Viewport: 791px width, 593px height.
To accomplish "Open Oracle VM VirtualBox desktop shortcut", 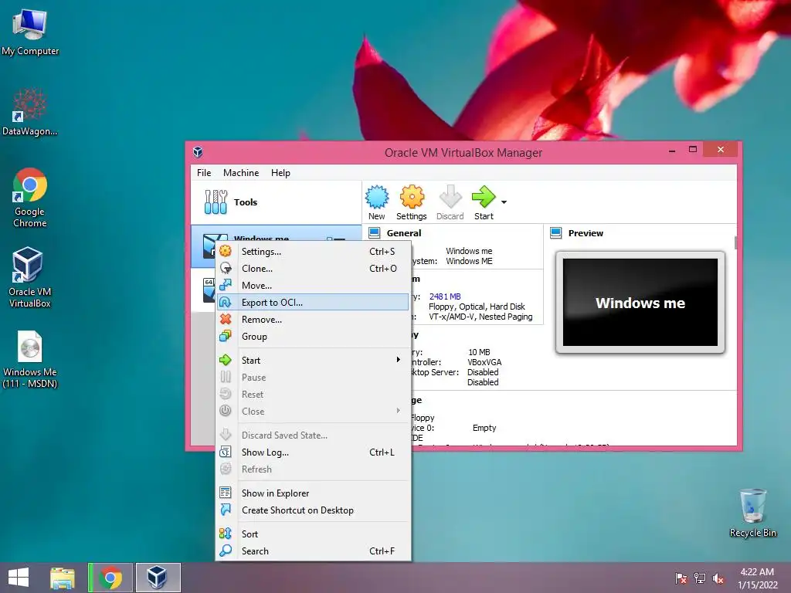I will pyautogui.click(x=30, y=277).
